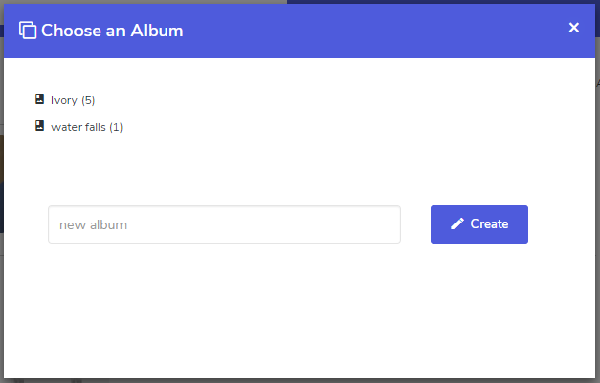This screenshot has height=383, width=600.
Task: Click the album icon beside Ivory
Action: click(x=39, y=99)
